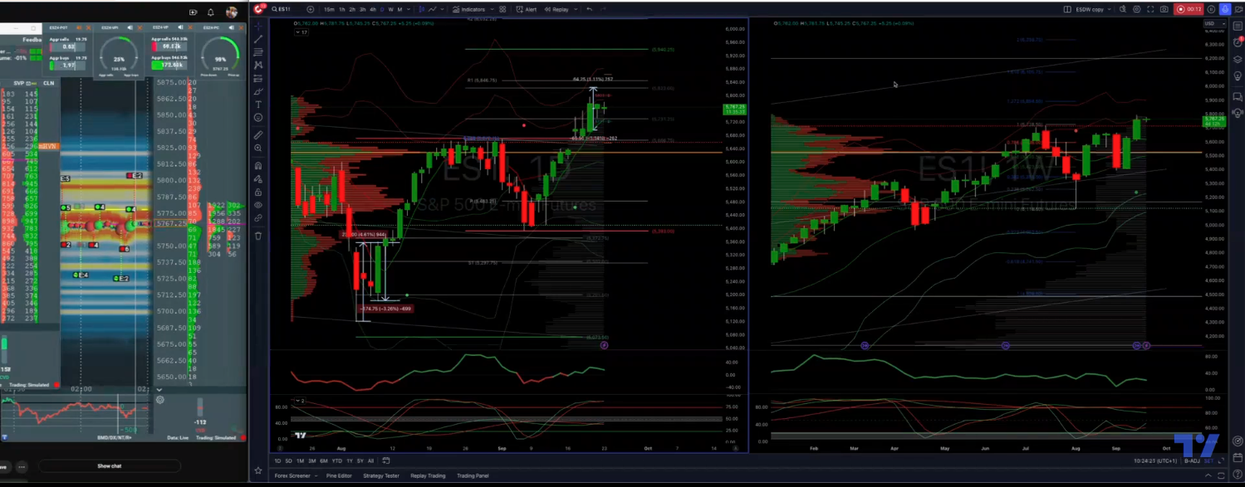Click the drawing link icon in sidebar
This screenshot has width=1245, height=487.
[x=258, y=218]
